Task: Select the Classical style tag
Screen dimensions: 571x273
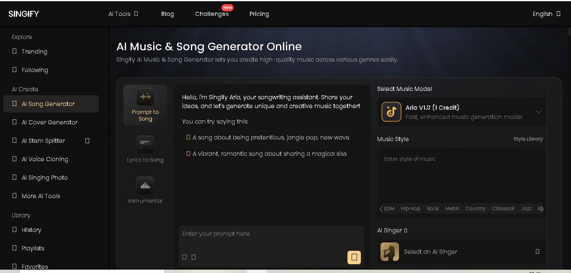Action: click(x=503, y=209)
